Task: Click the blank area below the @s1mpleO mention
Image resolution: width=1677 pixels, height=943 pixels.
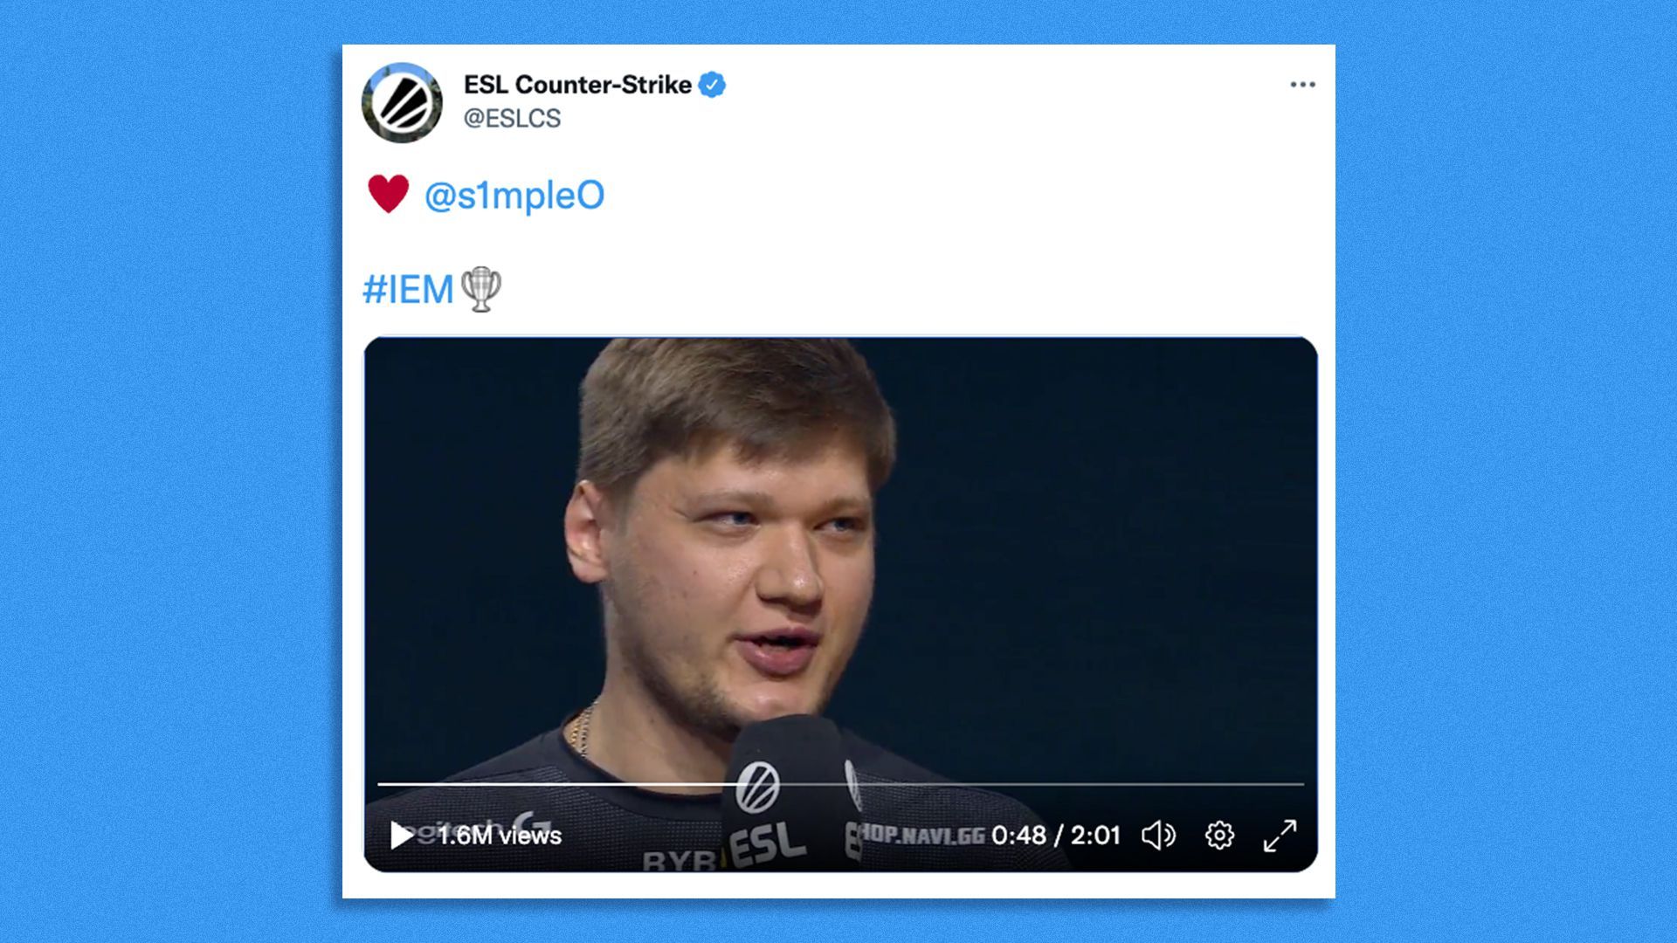Action: tap(838, 243)
